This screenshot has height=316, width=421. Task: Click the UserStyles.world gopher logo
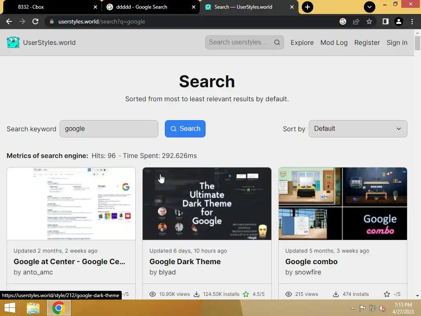tap(13, 42)
